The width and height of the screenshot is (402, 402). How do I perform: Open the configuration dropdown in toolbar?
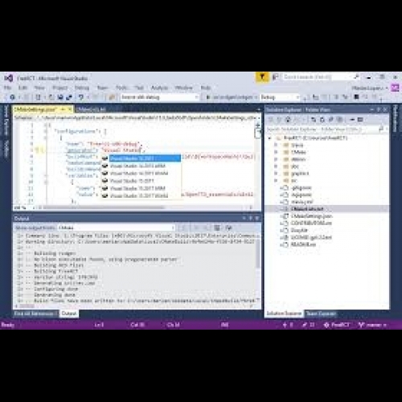(160, 97)
